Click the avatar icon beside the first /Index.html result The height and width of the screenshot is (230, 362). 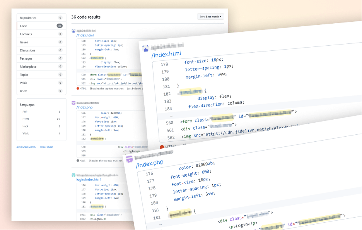coord(73,31)
